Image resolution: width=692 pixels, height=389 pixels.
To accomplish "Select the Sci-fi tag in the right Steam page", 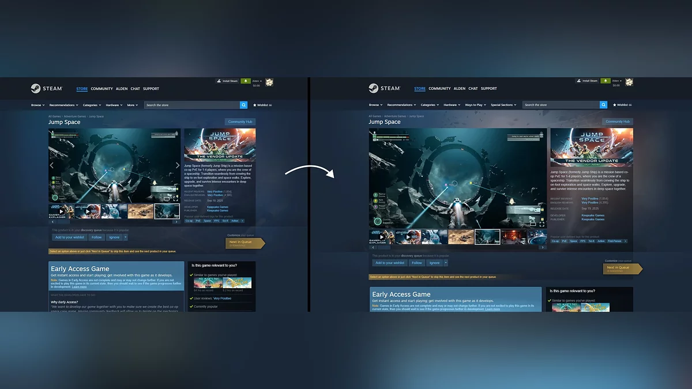I will tap(591, 241).
